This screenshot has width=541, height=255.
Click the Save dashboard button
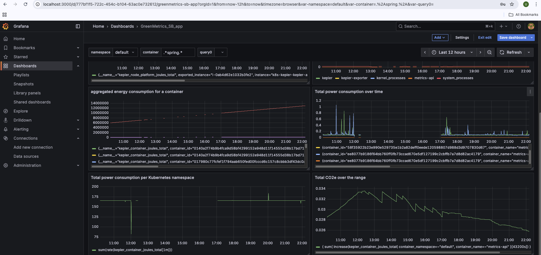[x=512, y=38]
